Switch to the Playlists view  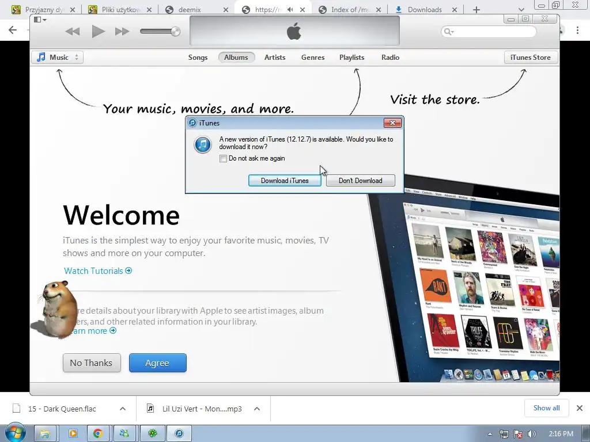coord(352,58)
